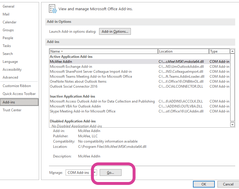This screenshot has width=239, height=189.
Task: Confirm with the OK button
Action: point(204,184)
